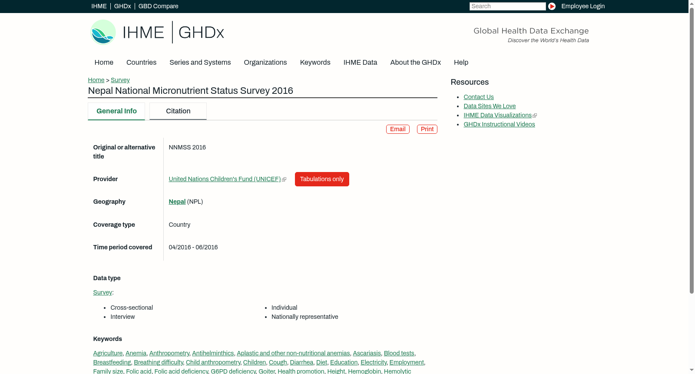695x374 pixels.
Task: Click the scrollbar up arrow
Action: 692,3
